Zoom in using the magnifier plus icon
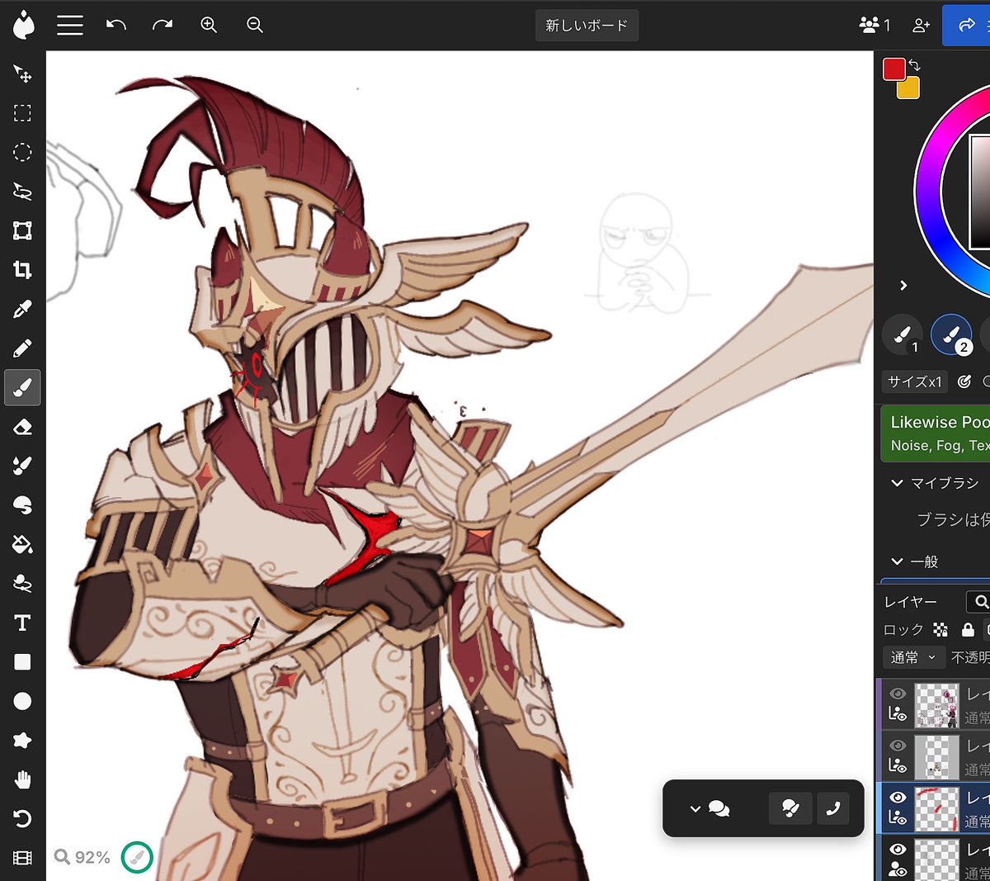Image resolution: width=990 pixels, height=881 pixels. [209, 25]
